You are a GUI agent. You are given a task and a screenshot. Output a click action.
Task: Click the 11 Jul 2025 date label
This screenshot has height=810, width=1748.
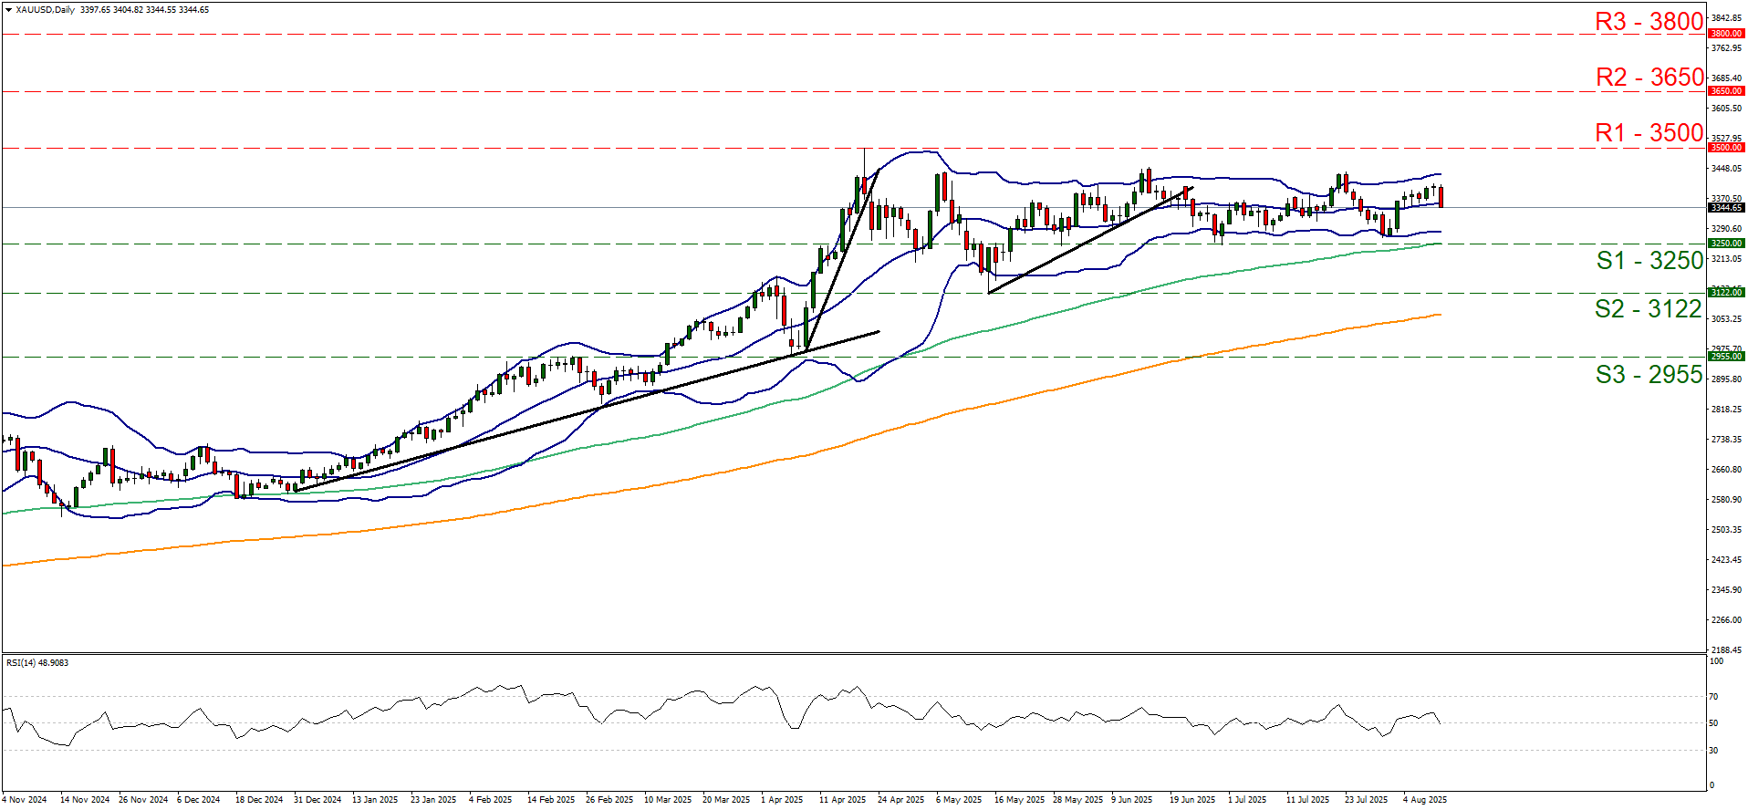[1308, 800]
